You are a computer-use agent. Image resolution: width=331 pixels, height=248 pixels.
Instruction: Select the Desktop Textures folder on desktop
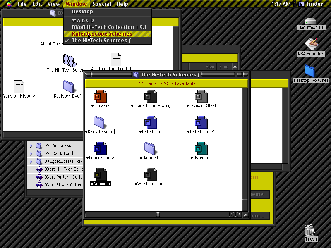(x=309, y=71)
